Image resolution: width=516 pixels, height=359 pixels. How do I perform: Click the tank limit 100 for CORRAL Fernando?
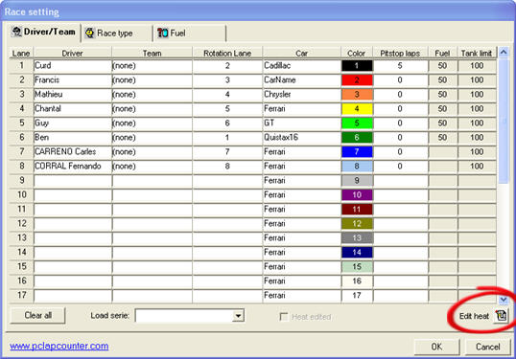[477, 167]
